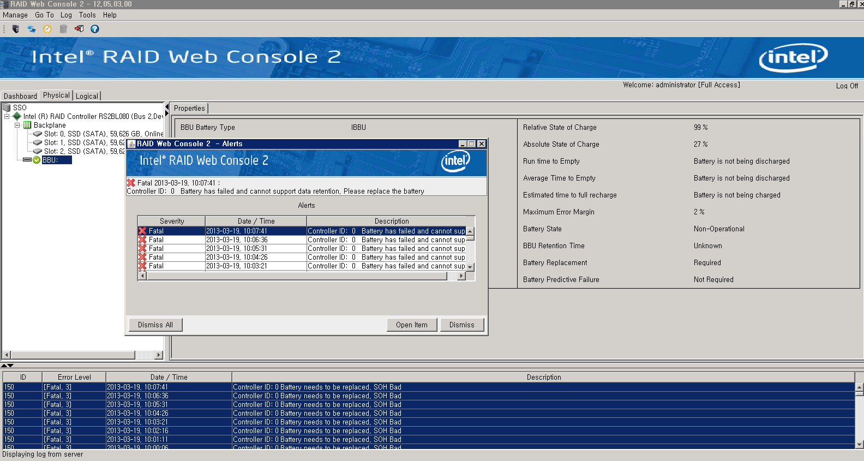Screen dimensions: 864x461
Task: Click the Log Off link
Action: coord(847,86)
